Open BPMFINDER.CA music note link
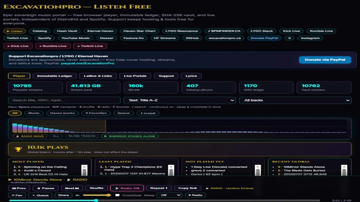The width and height of the screenshot is (360, 202). point(224,31)
